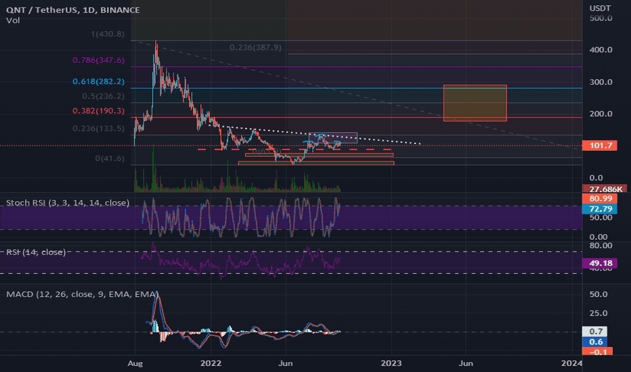Viewport: 631px width, 372px height.
Task: Click the 0.5(236.2) Fibonacci label
Action: (x=104, y=96)
